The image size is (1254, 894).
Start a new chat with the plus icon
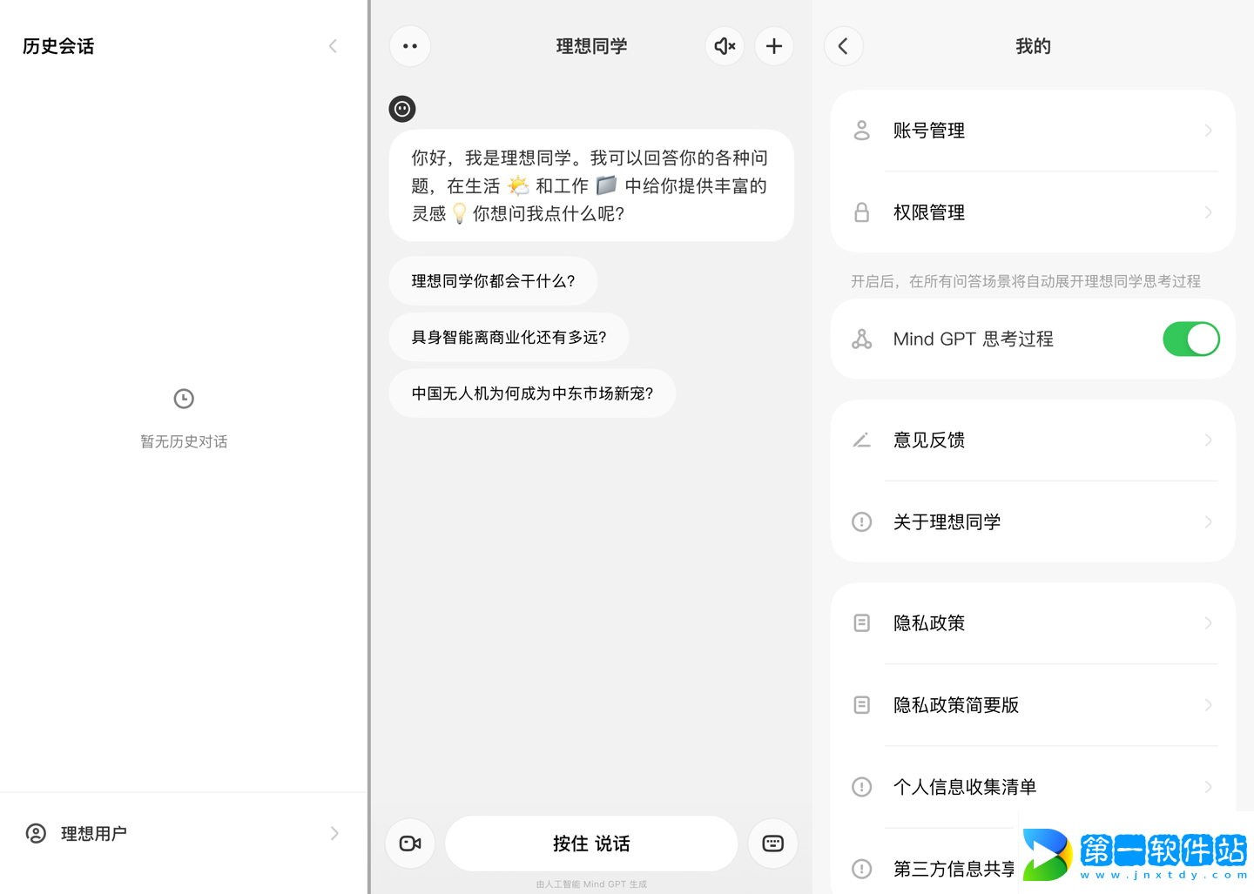(x=774, y=46)
